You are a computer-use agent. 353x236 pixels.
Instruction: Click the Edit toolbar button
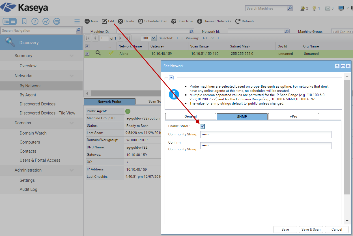point(108,21)
